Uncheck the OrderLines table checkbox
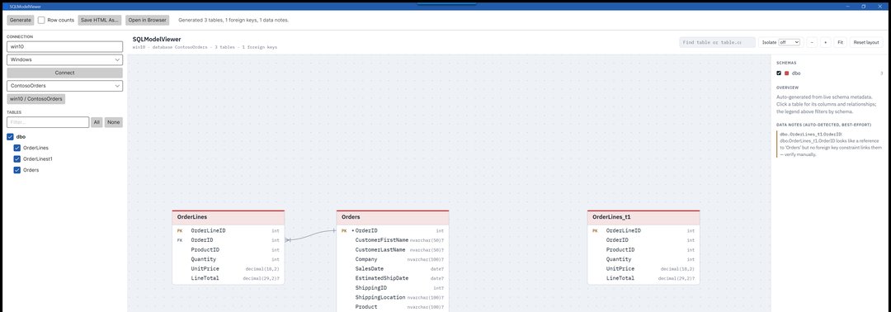This screenshot has height=312, width=891. click(x=17, y=148)
